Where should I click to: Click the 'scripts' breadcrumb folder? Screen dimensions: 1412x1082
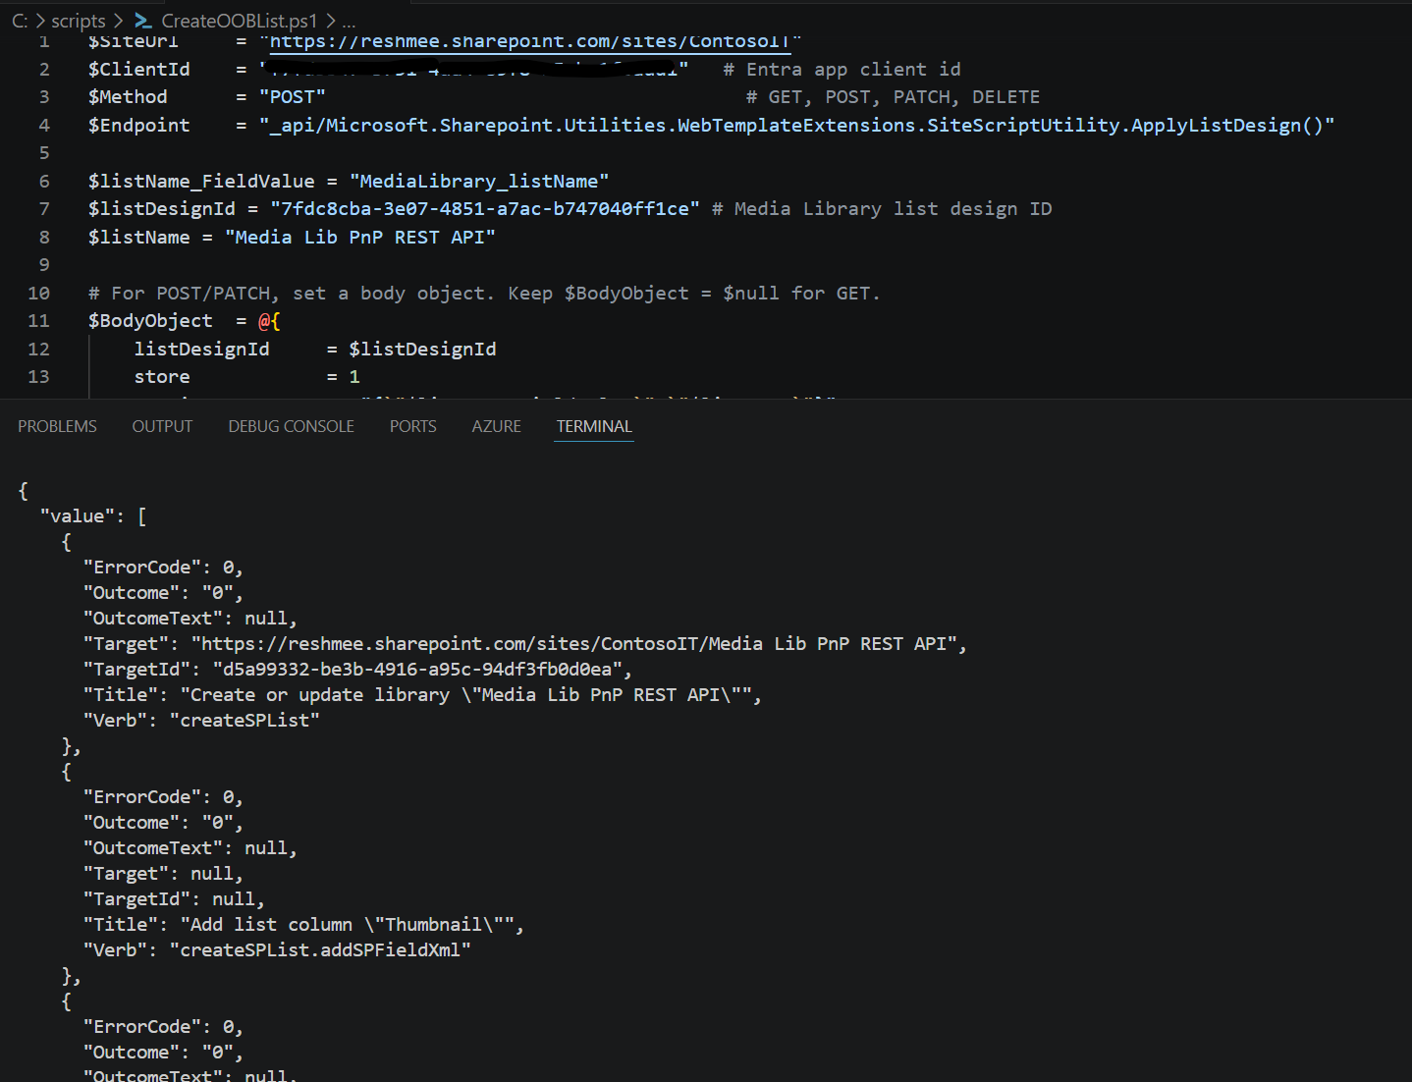(79, 21)
